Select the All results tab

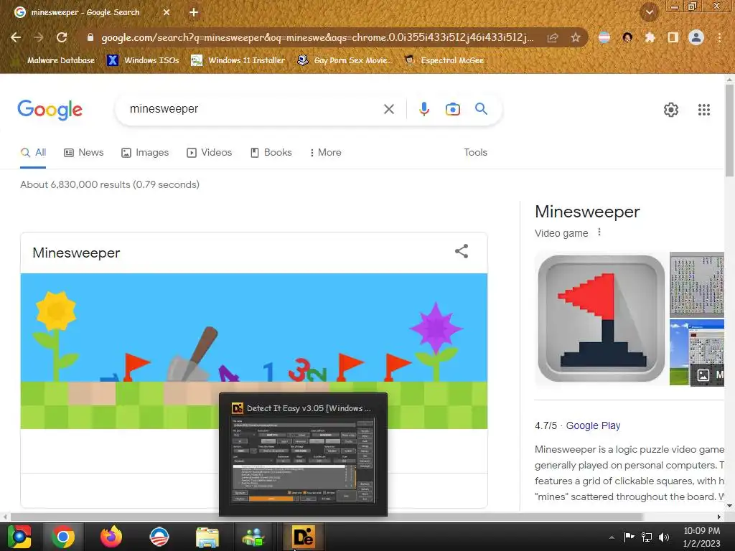(x=33, y=153)
